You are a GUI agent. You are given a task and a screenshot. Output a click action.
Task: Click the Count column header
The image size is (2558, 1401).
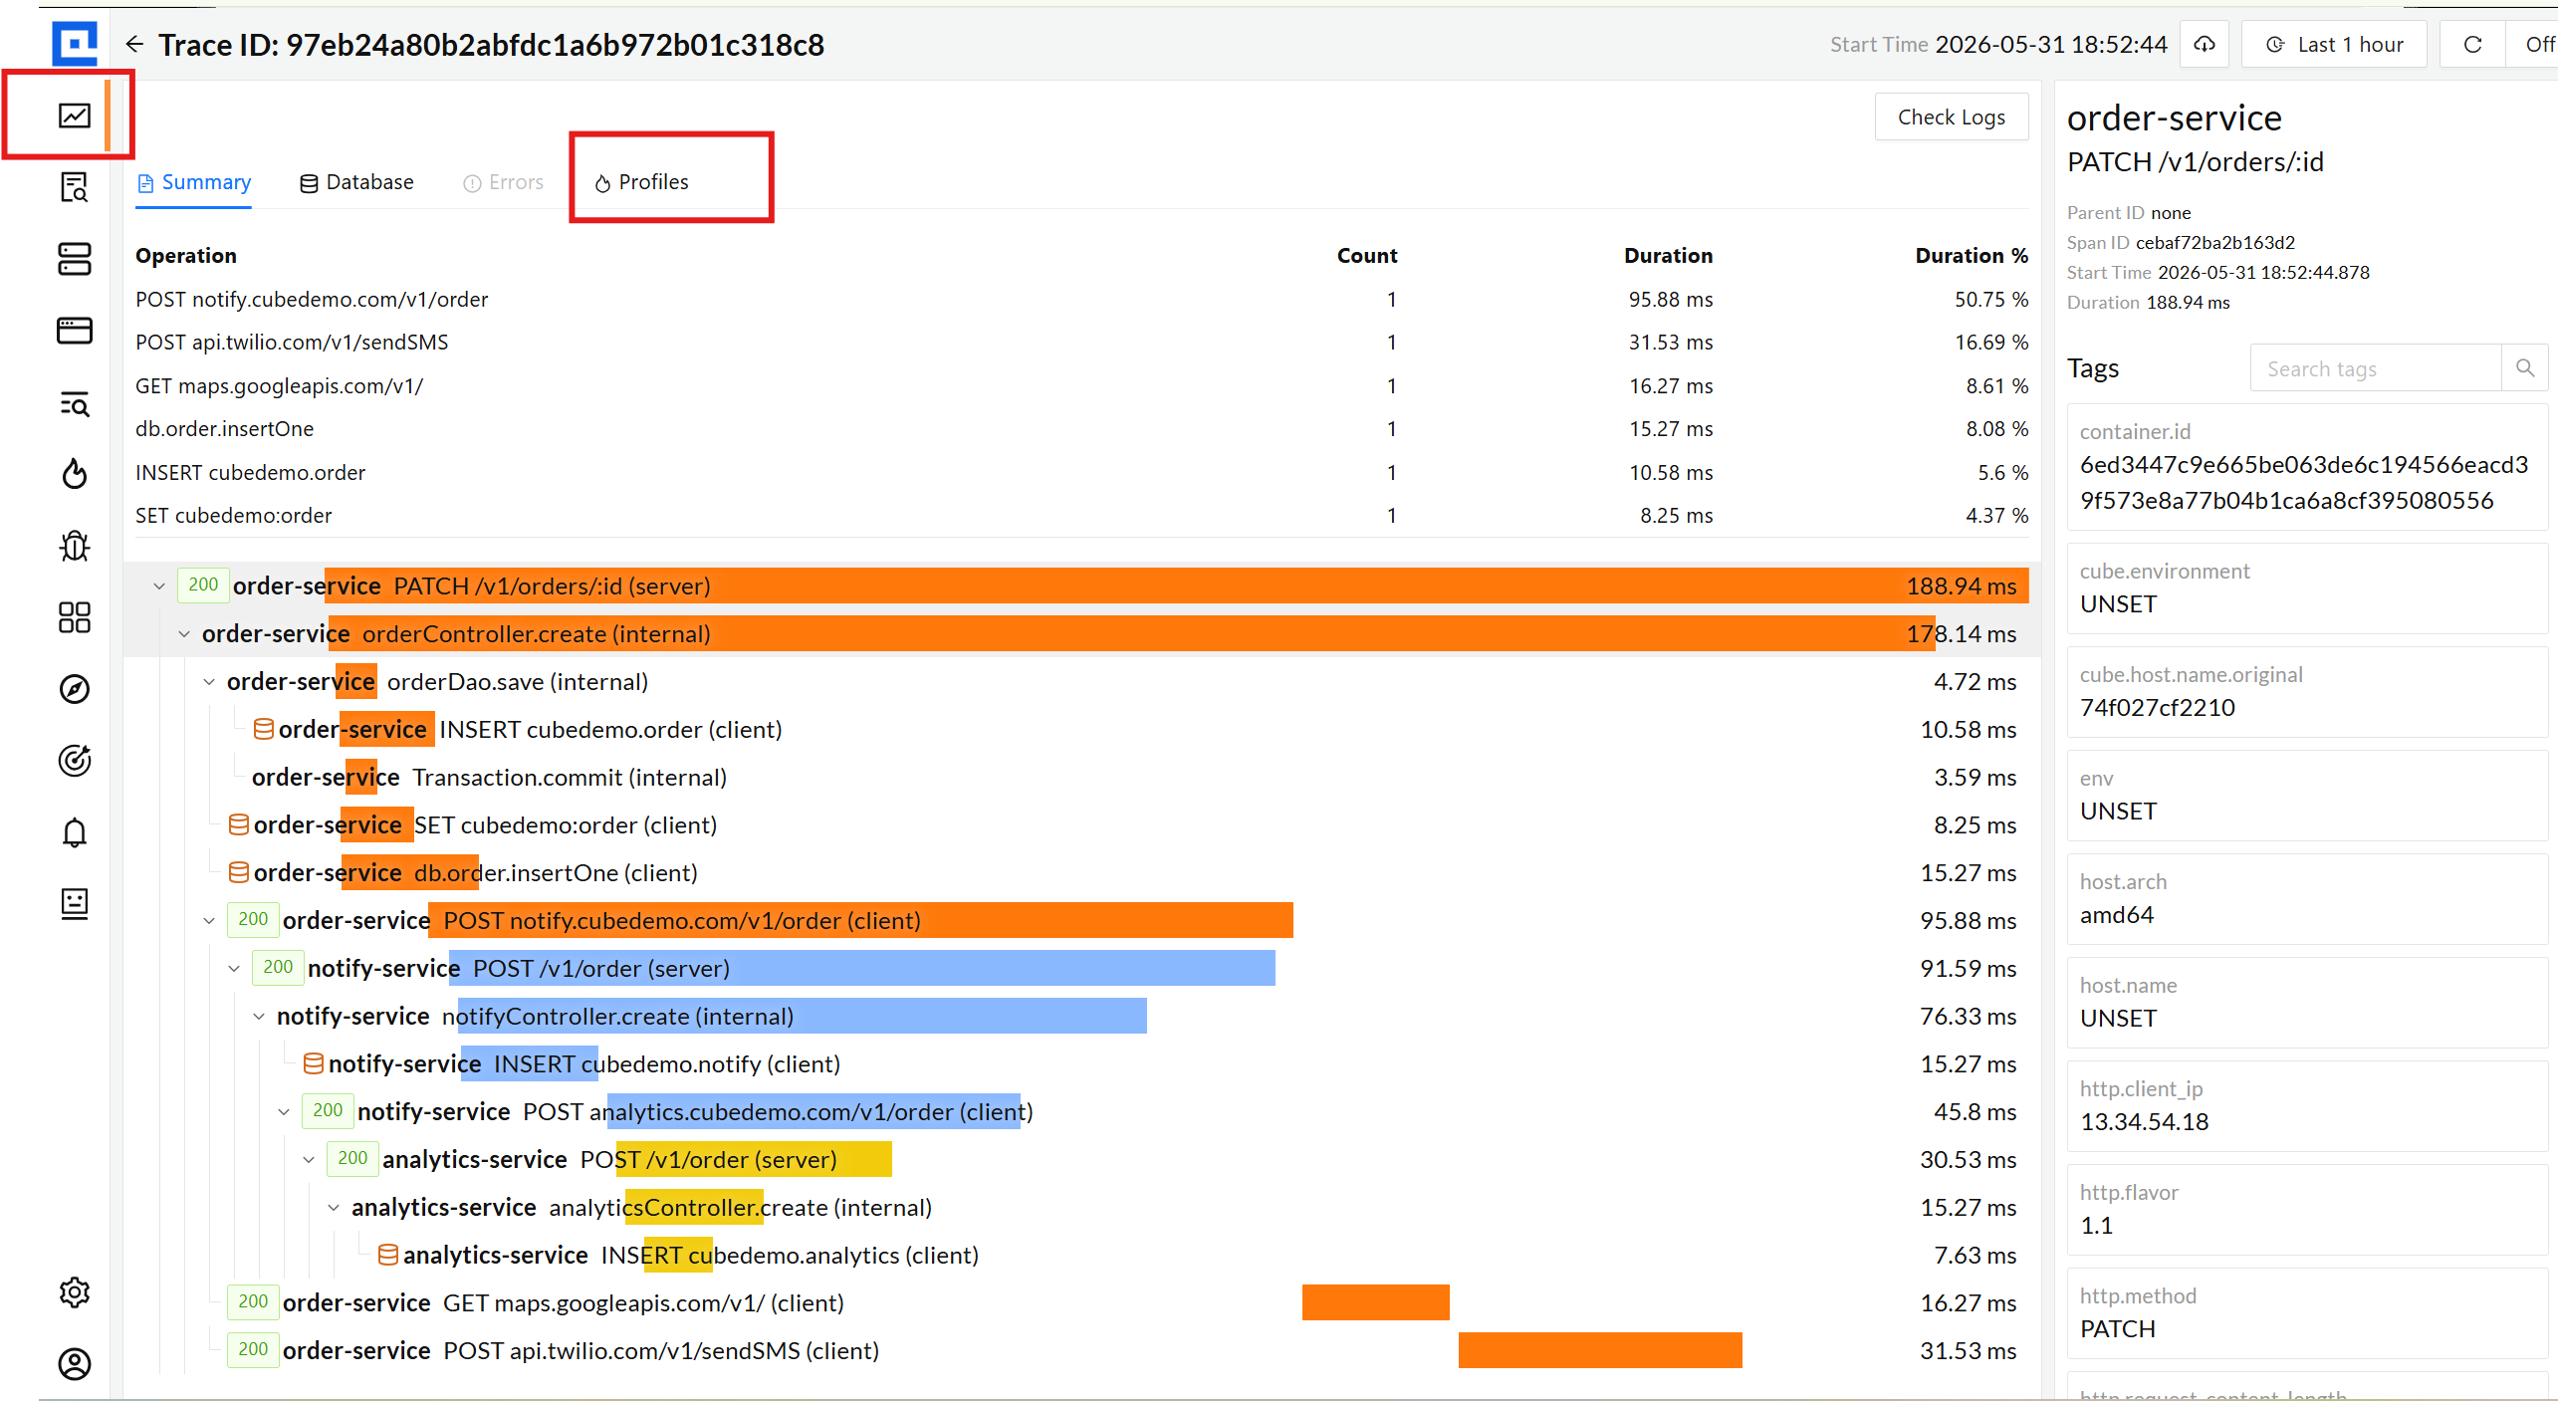pos(1366,255)
